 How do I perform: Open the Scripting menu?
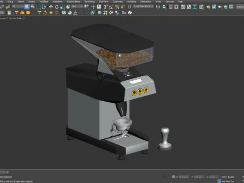pos(132,2)
